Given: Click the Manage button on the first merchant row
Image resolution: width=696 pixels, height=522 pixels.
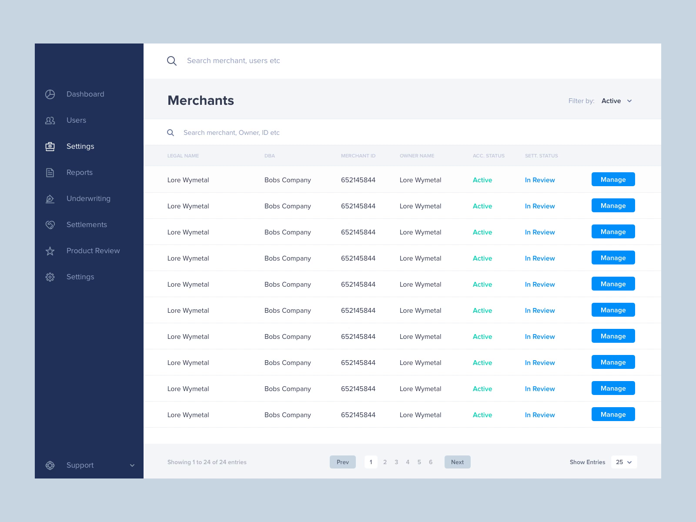Looking at the screenshot, I should (x=613, y=179).
